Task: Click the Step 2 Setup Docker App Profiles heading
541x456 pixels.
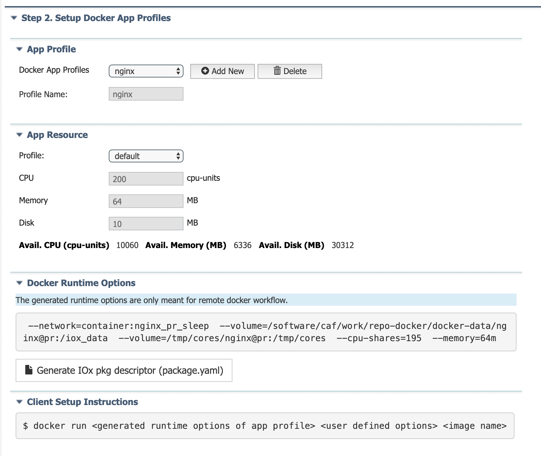Action: pyautogui.click(x=96, y=18)
